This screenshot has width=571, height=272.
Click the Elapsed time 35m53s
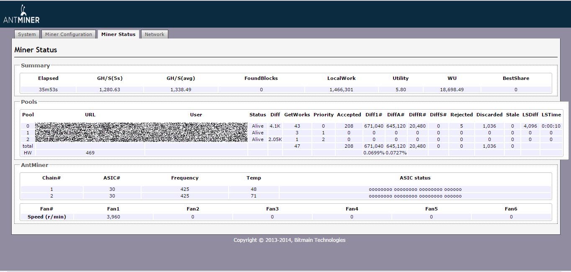(x=48, y=90)
